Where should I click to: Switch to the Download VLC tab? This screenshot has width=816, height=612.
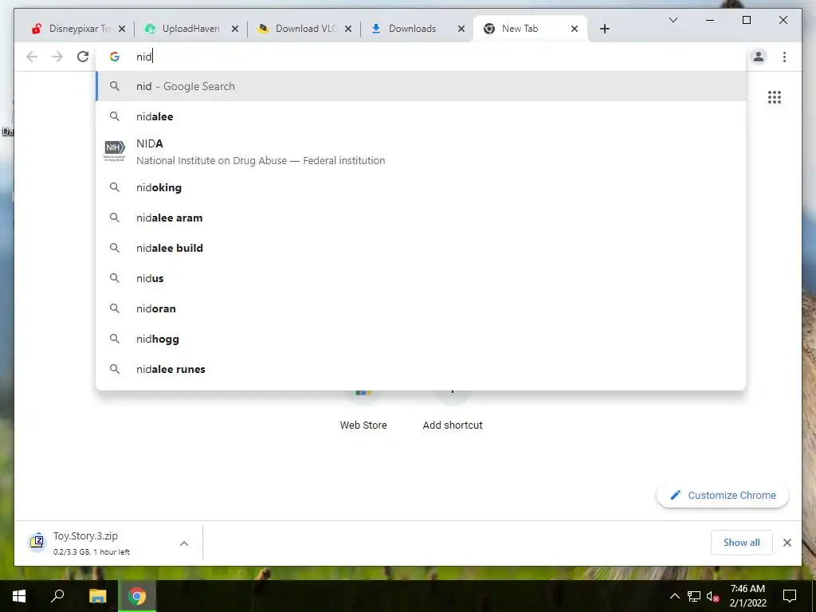pyautogui.click(x=305, y=29)
